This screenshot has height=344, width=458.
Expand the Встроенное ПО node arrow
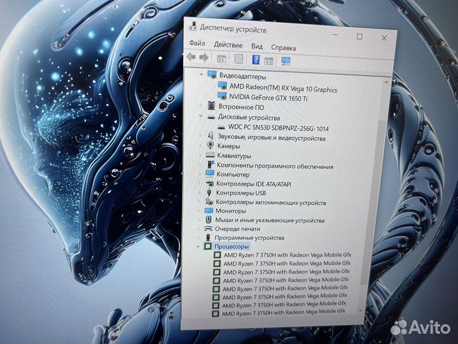tap(201, 106)
